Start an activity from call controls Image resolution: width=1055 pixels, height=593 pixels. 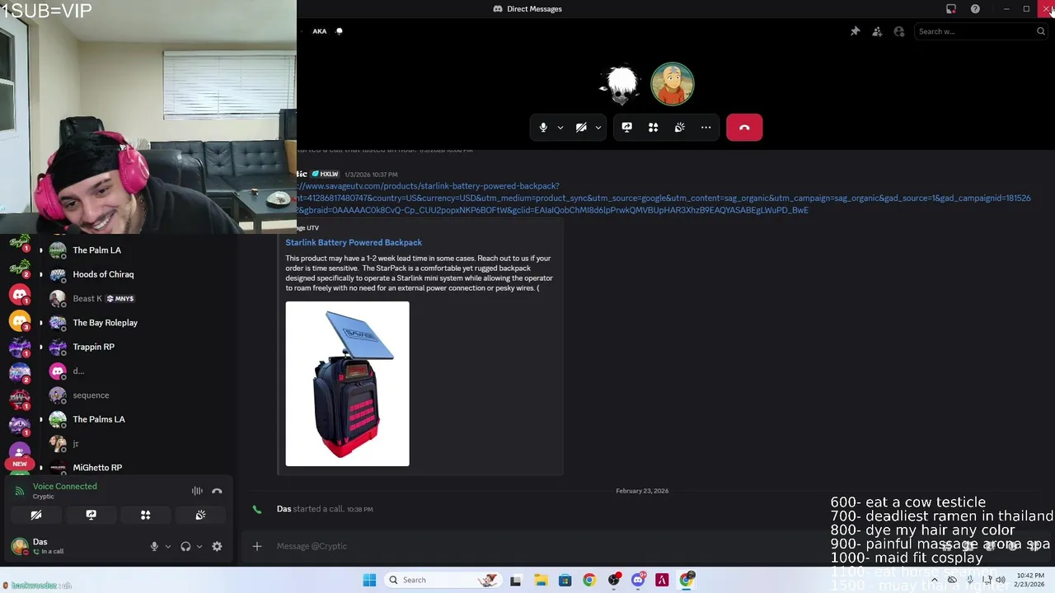654,128
